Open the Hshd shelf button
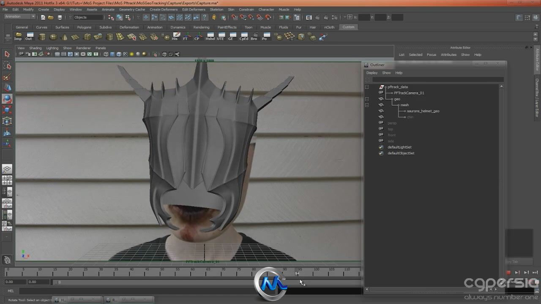Viewport: 541px width, 304px height. point(210,37)
